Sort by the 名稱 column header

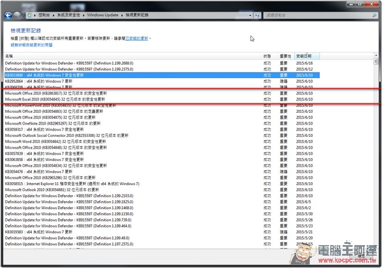click(x=133, y=56)
